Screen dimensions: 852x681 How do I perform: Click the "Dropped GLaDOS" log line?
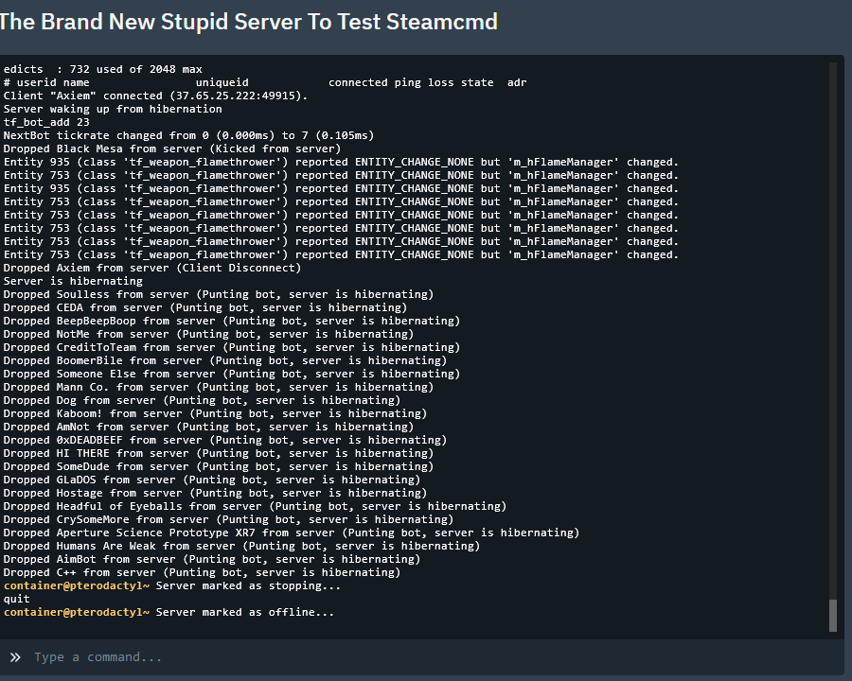[x=212, y=480]
